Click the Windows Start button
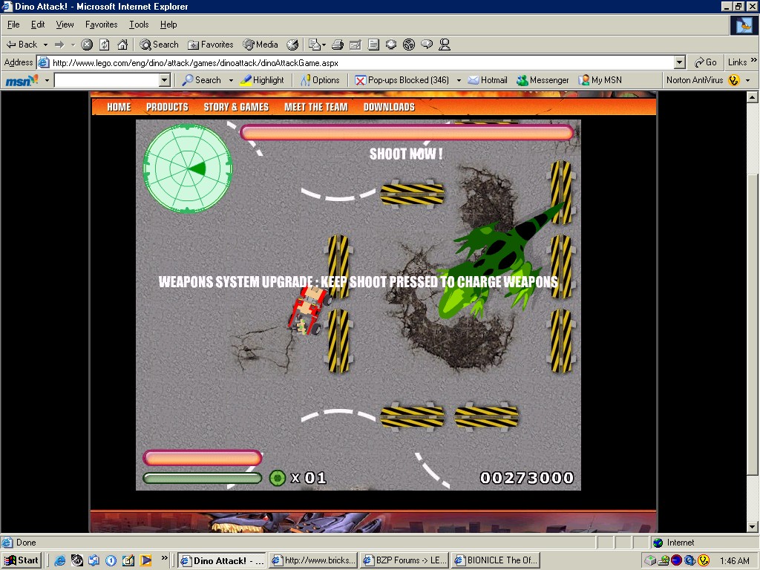 (22, 560)
